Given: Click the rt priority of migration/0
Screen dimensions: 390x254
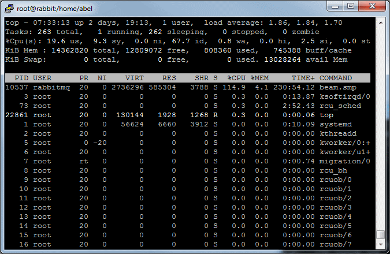Looking at the screenshot, I should [x=84, y=161].
